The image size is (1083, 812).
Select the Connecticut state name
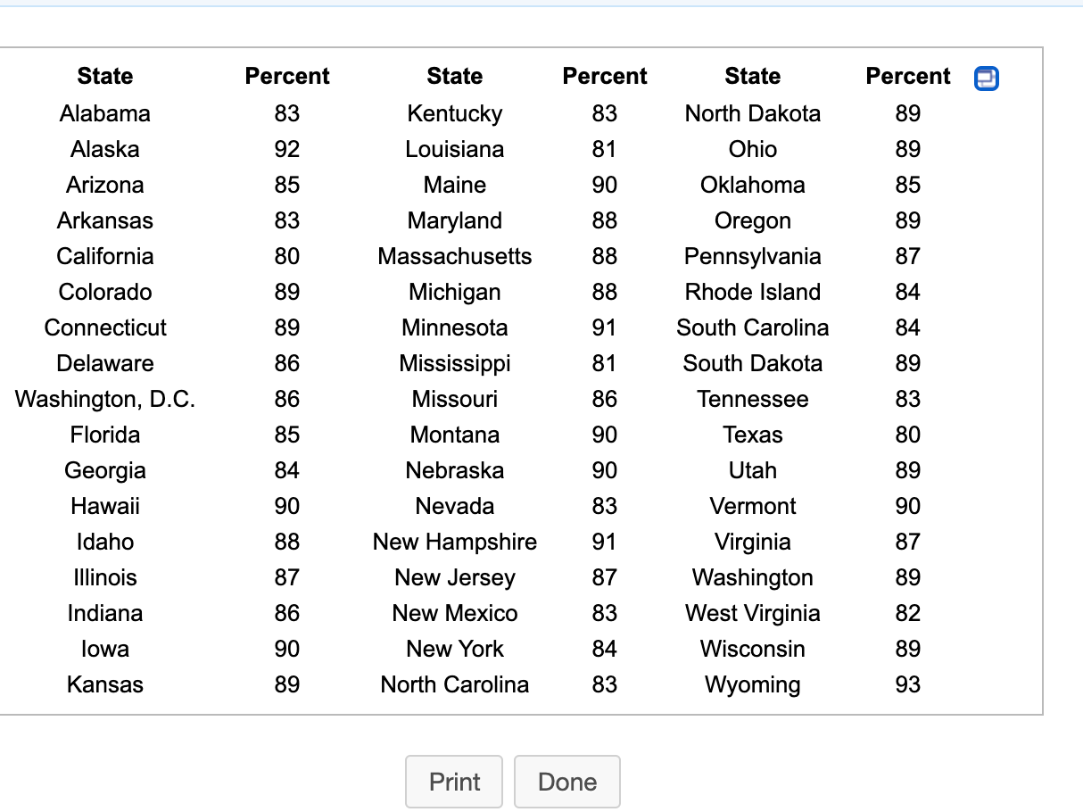pos(105,327)
